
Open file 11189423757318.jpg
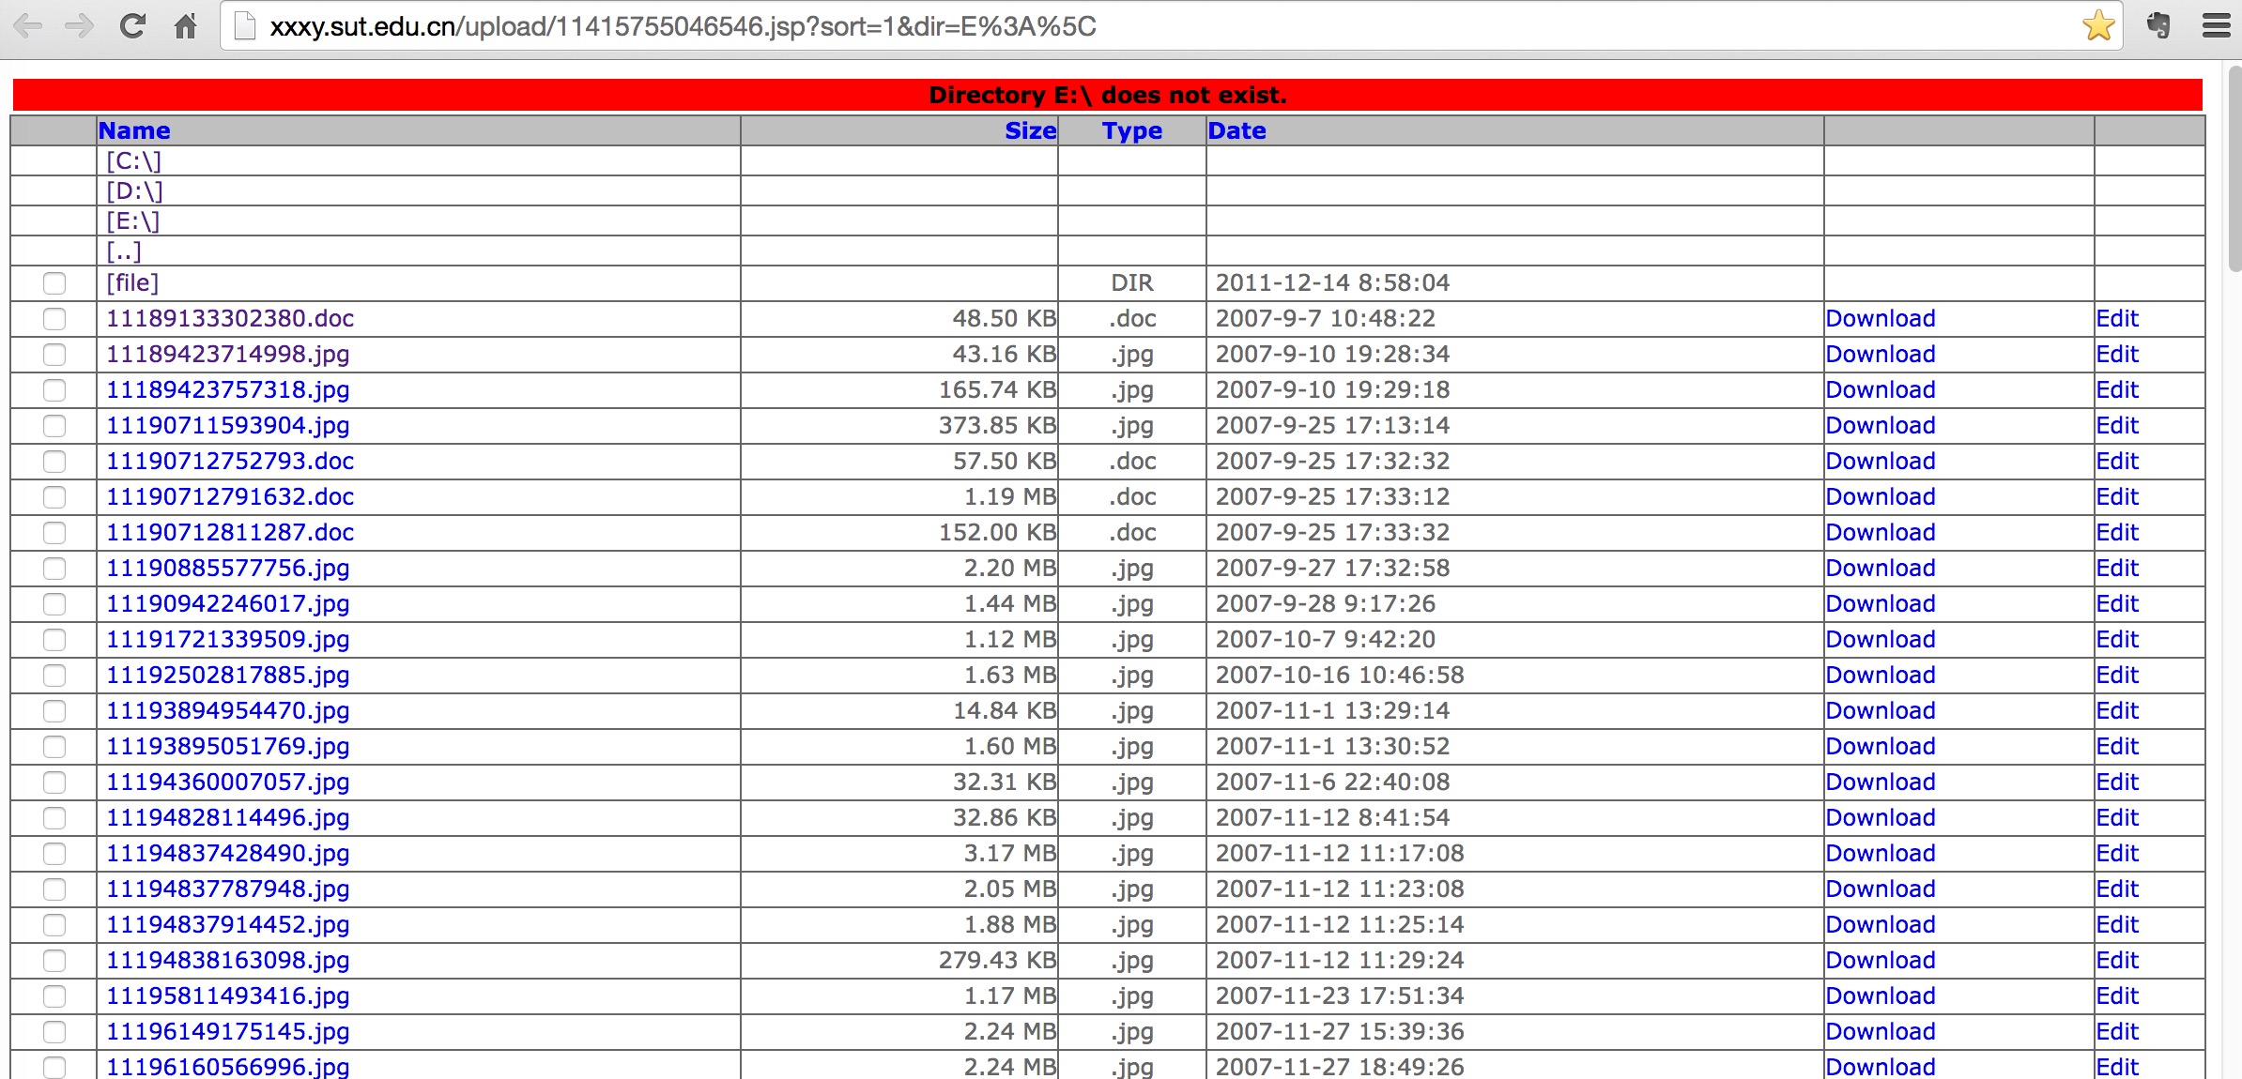[x=227, y=389]
